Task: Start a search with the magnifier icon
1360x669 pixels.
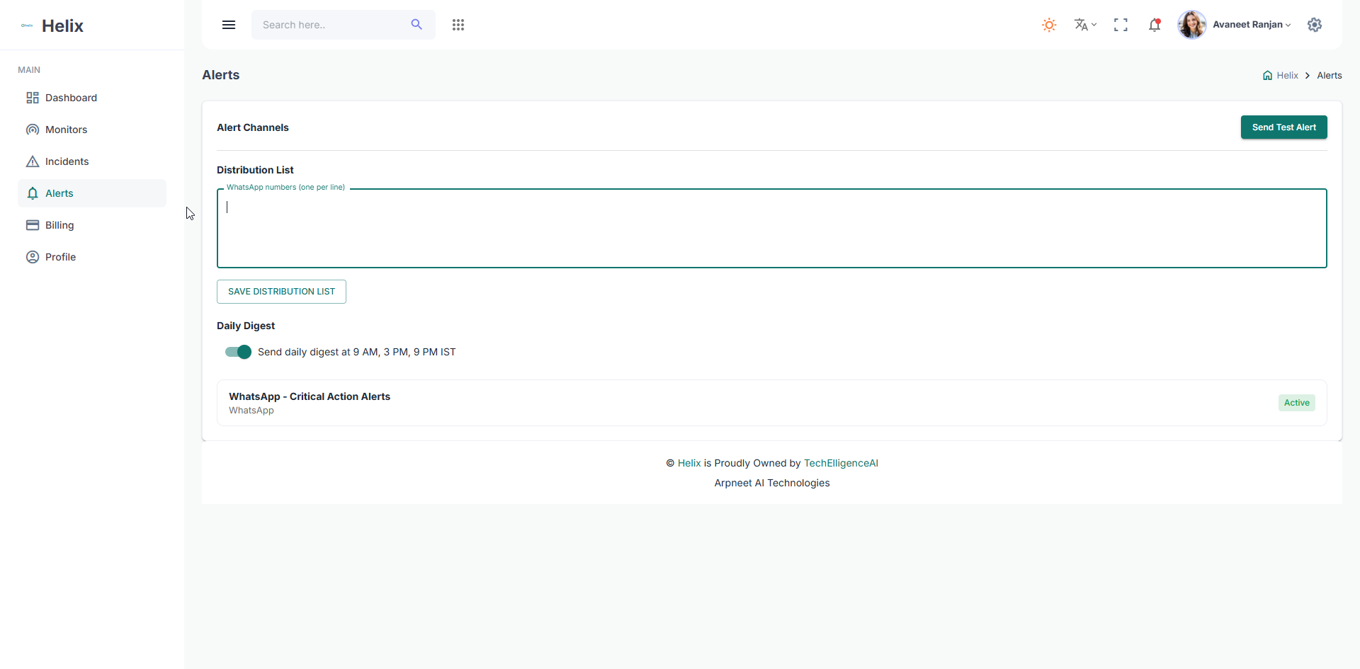Action: click(x=417, y=24)
